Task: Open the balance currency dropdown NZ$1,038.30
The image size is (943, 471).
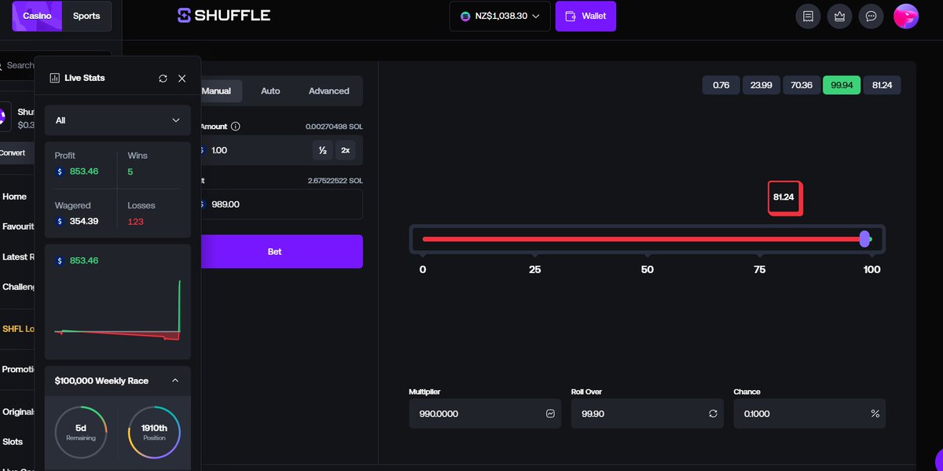Action: tap(500, 16)
